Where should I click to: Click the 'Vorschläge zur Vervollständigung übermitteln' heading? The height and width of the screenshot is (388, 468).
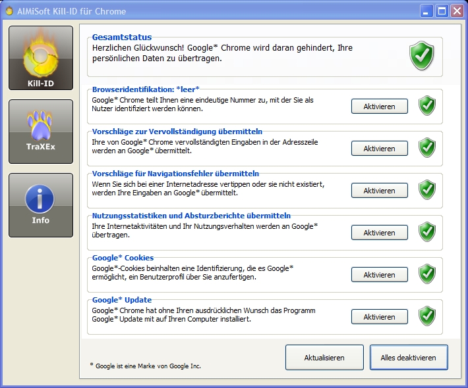(x=177, y=132)
